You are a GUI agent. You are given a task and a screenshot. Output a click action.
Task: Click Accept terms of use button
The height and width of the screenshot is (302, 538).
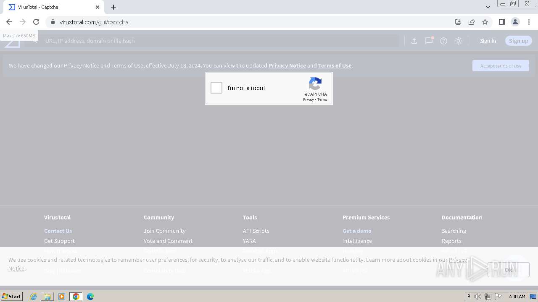[501, 65]
